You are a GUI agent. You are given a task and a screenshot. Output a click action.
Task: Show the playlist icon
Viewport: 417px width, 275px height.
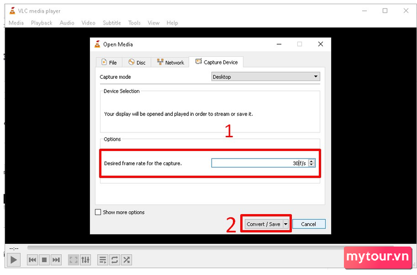pos(102,259)
